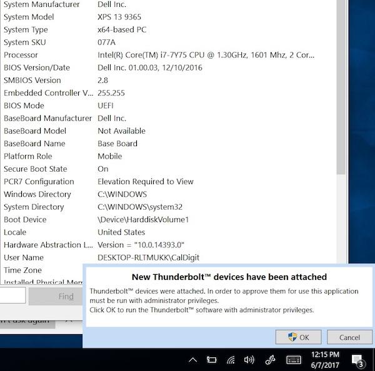Click OK in the Thunderbolt dialog

tap(298, 337)
